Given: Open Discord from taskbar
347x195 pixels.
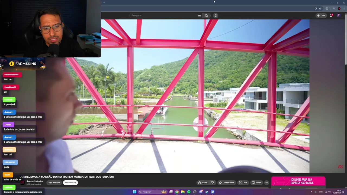Looking at the screenshot, I should pyautogui.click(x=201, y=192).
